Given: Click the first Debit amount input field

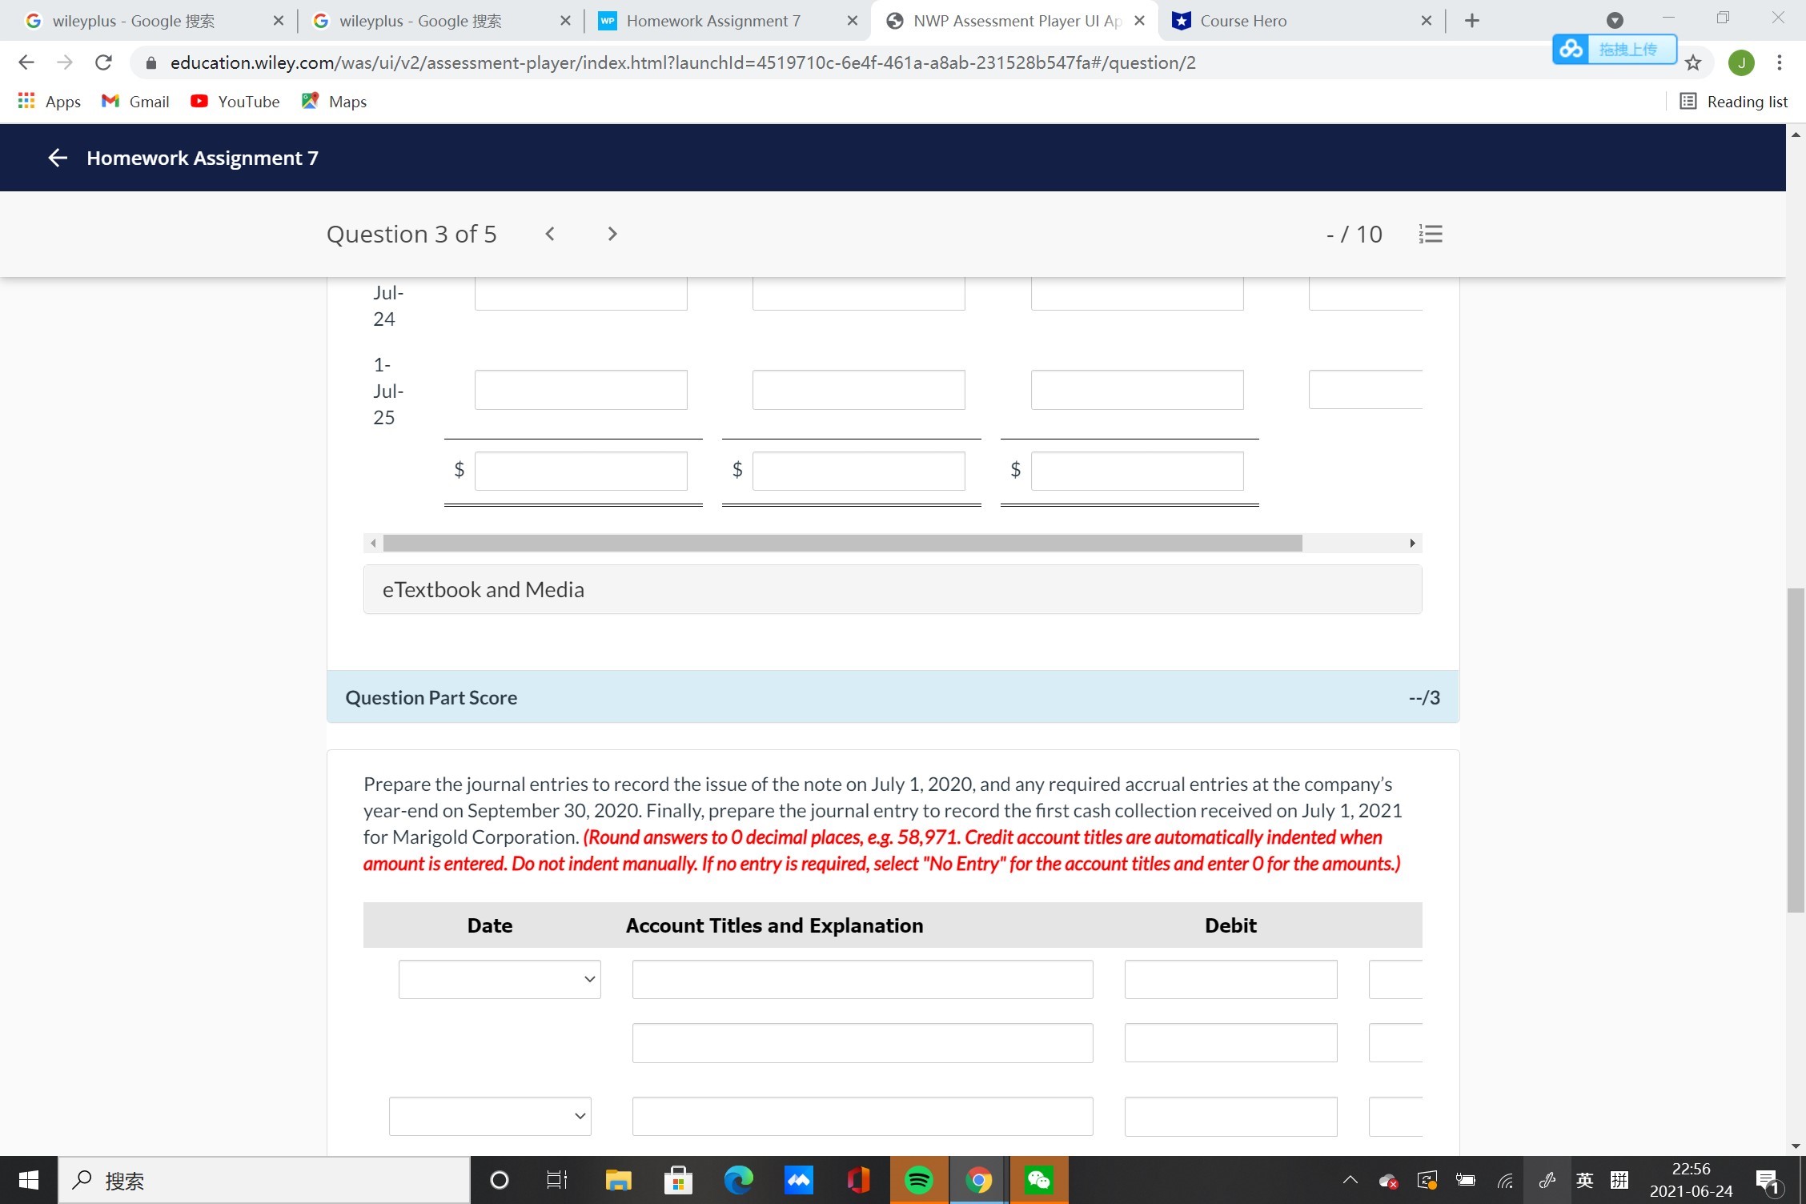Looking at the screenshot, I should (1230, 979).
